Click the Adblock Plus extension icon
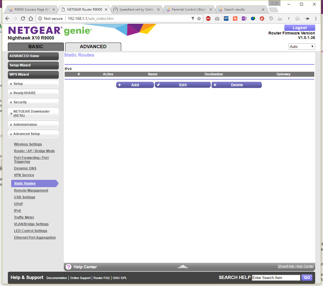323x286 pixels. (x=208, y=18)
